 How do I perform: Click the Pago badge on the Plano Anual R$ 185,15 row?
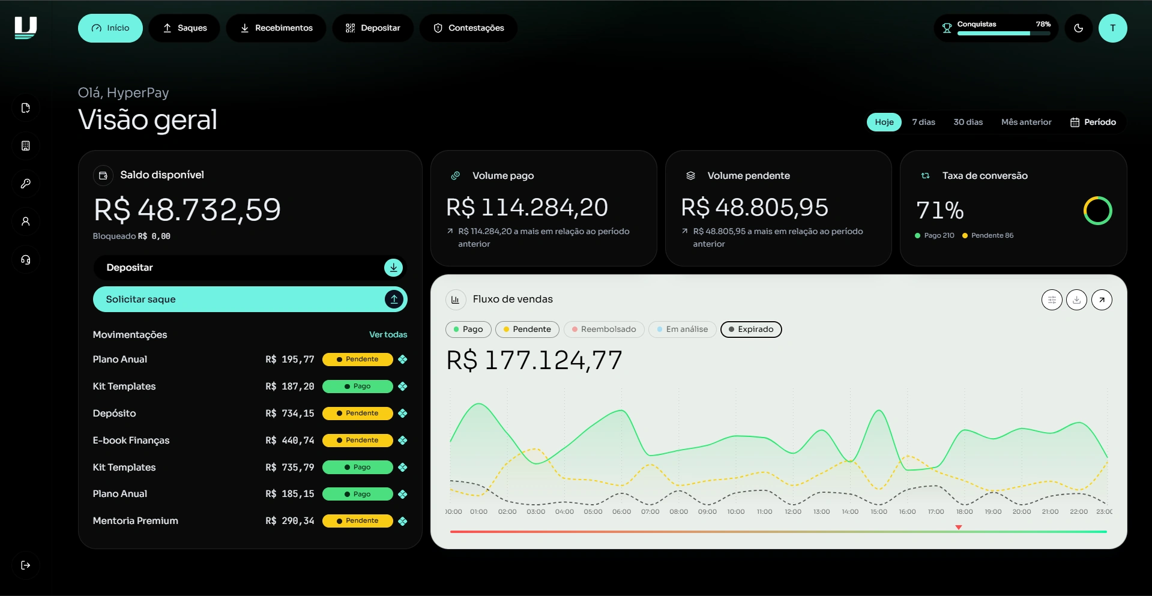tap(358, 494)
